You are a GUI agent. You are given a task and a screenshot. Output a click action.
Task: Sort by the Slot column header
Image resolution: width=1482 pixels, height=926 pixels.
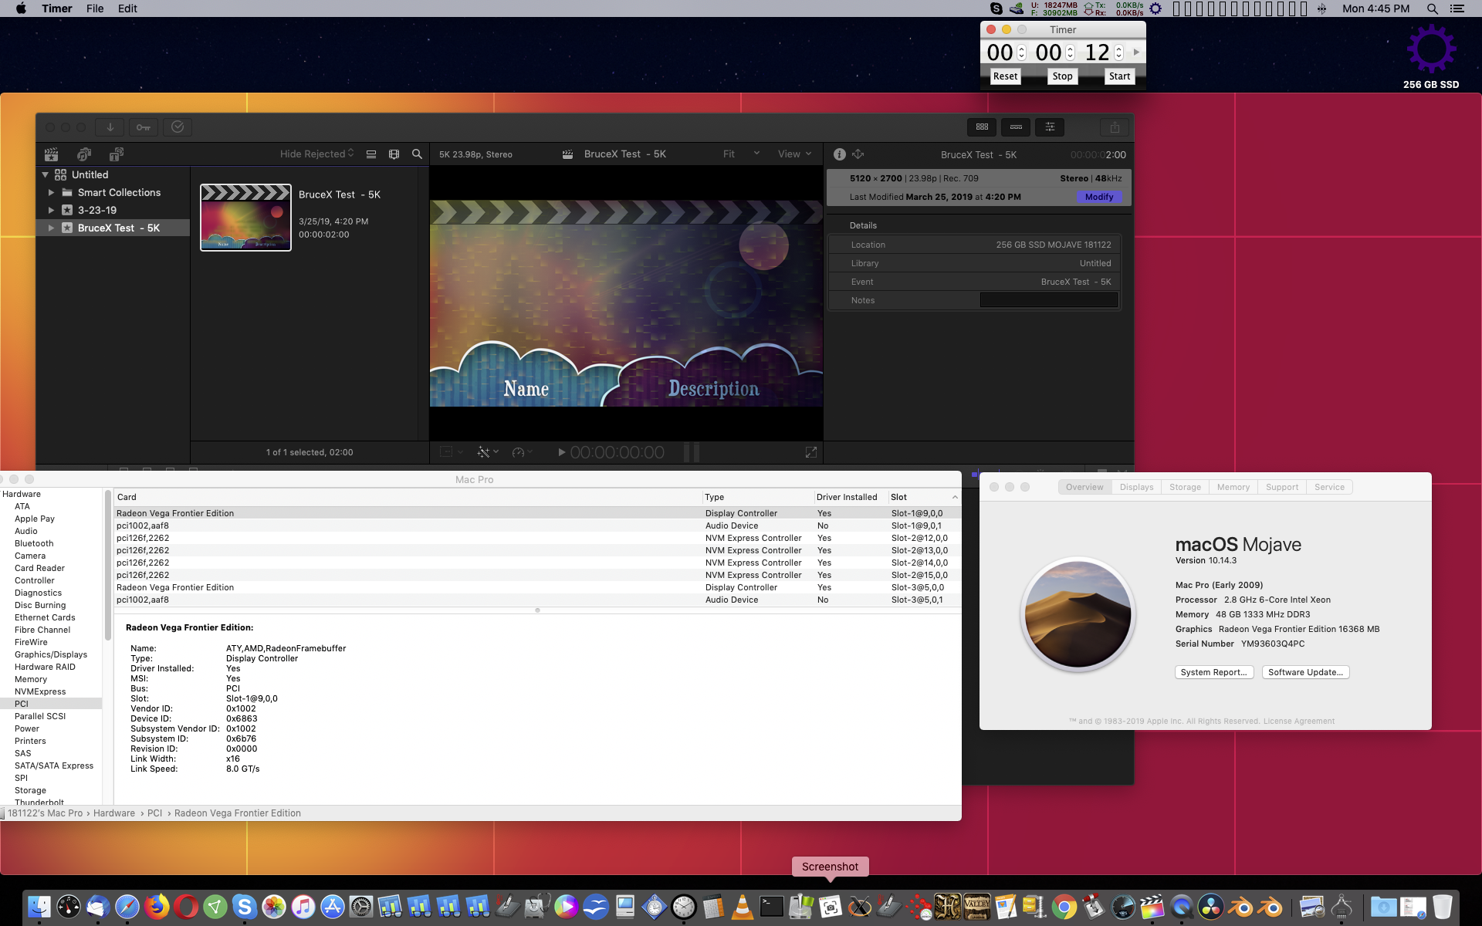pyautogui.click(x=924, y=497)
